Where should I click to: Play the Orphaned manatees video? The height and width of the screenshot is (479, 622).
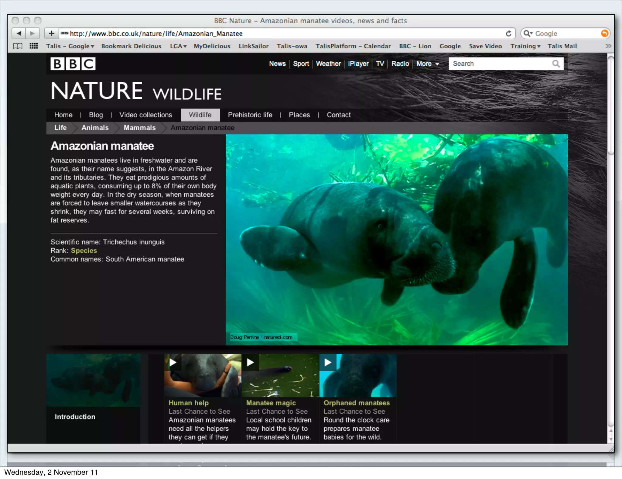[x=328, y=362]
